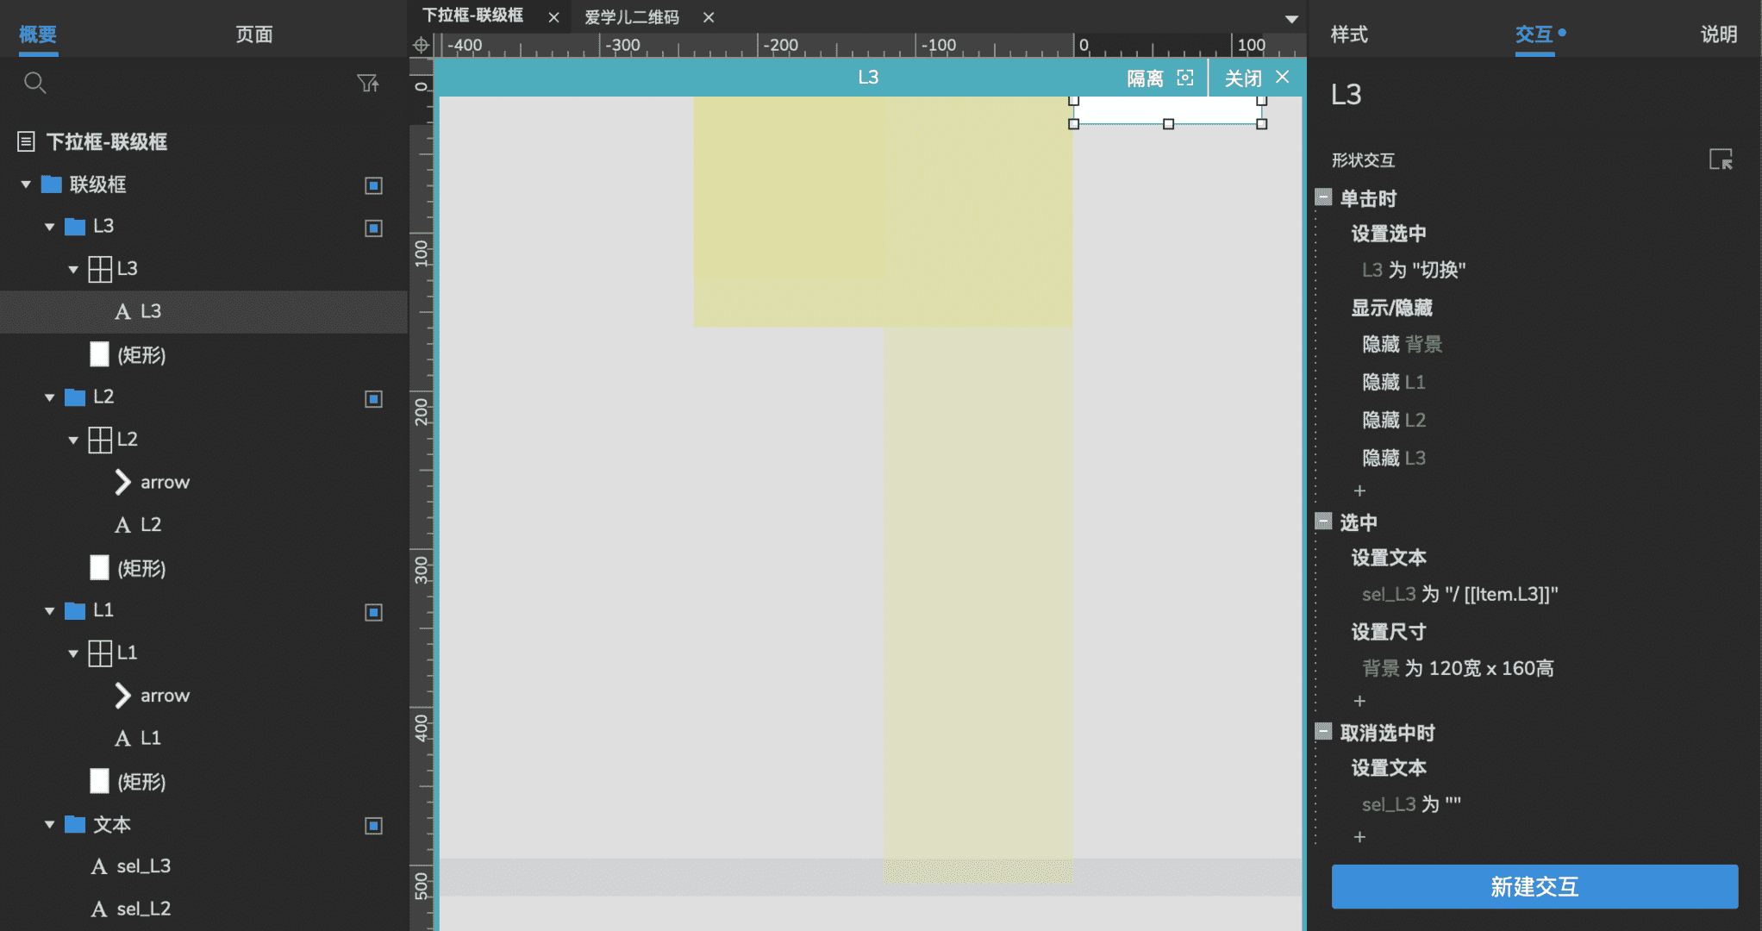The image size is (1762, 931).
Task: Select sel_L3 text layer in 文本 group
Action: [139, 867]
